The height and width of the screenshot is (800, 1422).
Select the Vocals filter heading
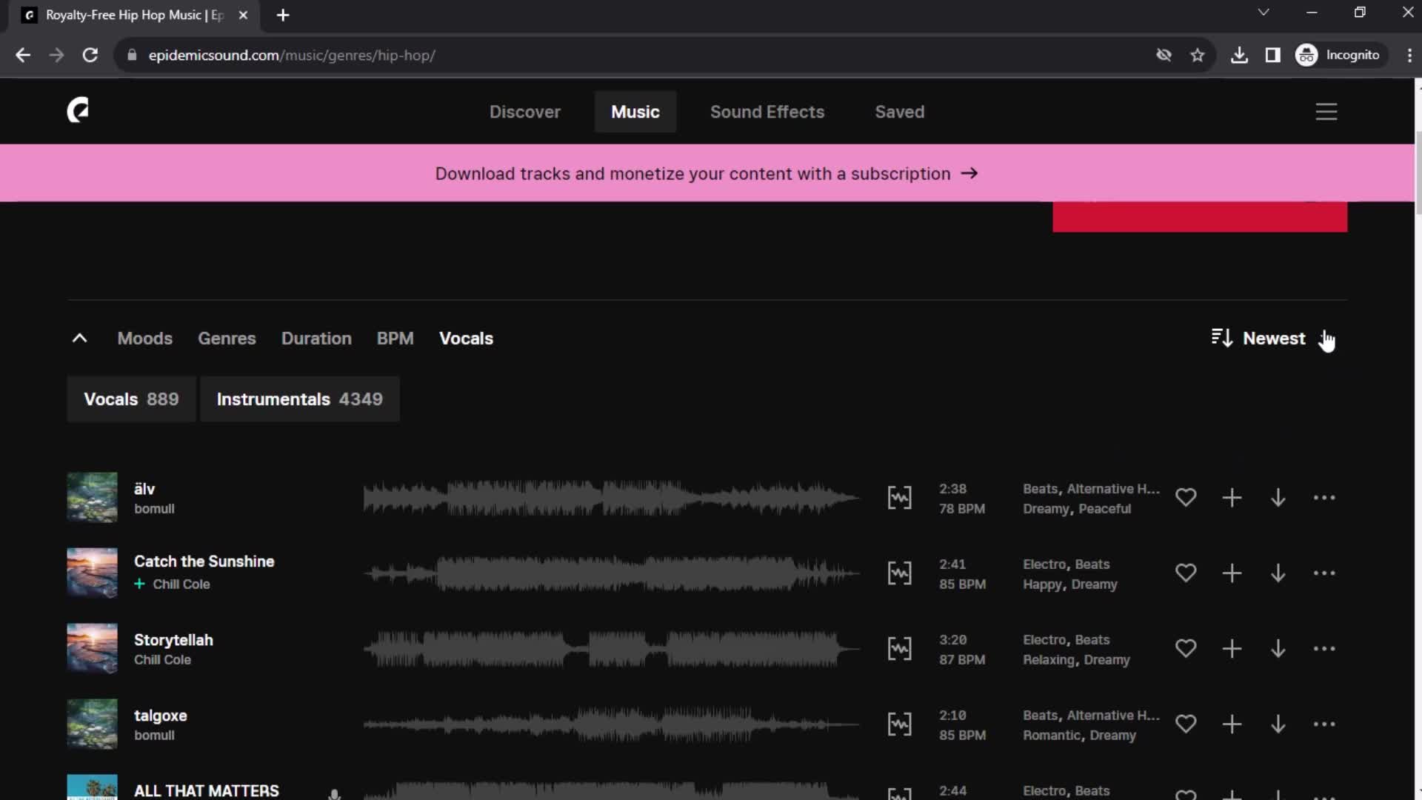click(x=466, y=339)
